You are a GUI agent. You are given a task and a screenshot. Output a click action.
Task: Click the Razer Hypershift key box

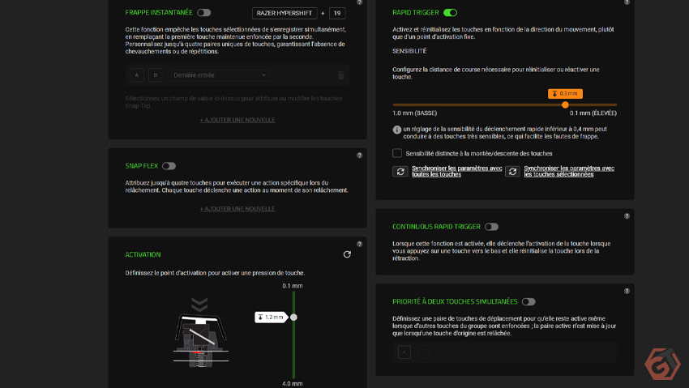[285, 13]
